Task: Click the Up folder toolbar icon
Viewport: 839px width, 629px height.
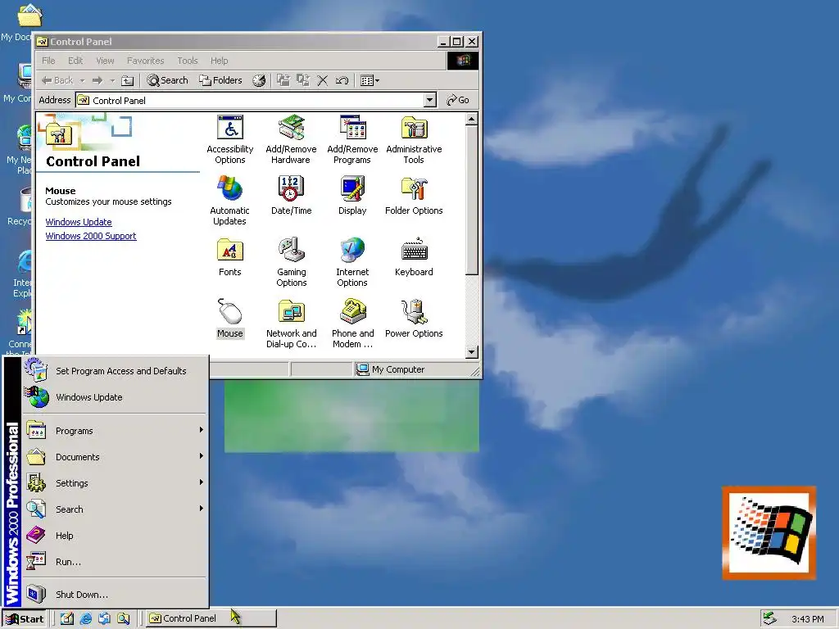Action: click(127, 81)
